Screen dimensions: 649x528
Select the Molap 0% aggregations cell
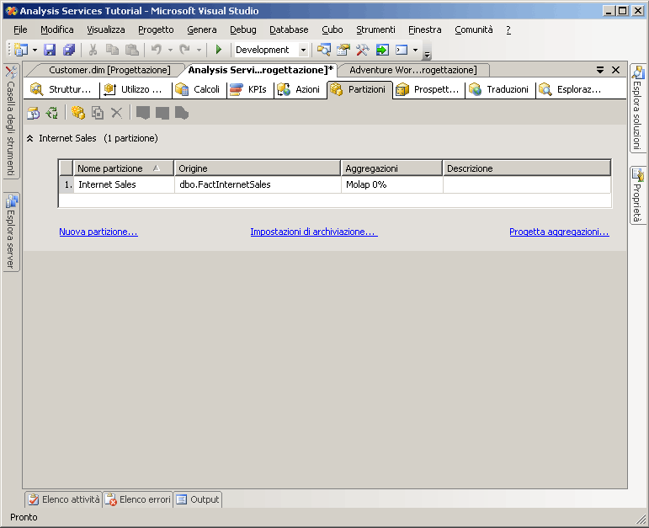[392, 184]
